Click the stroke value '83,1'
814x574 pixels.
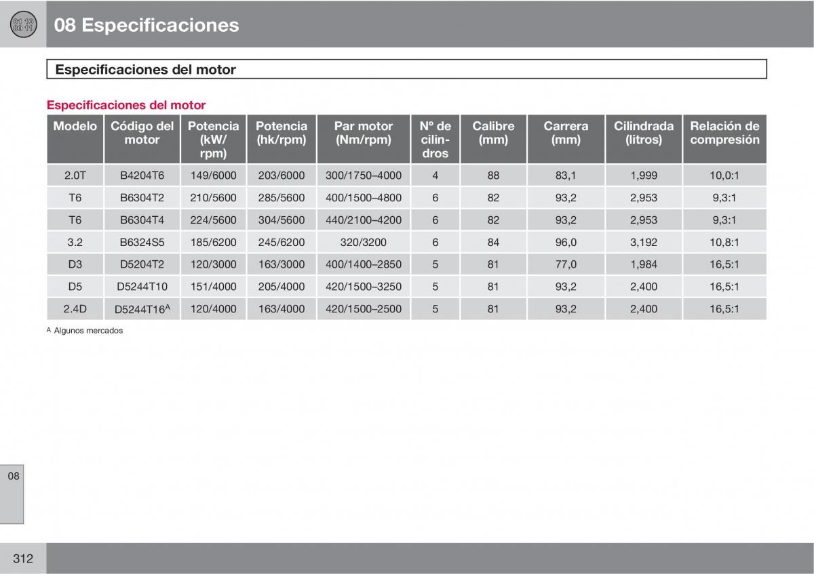tap(566, 176)
